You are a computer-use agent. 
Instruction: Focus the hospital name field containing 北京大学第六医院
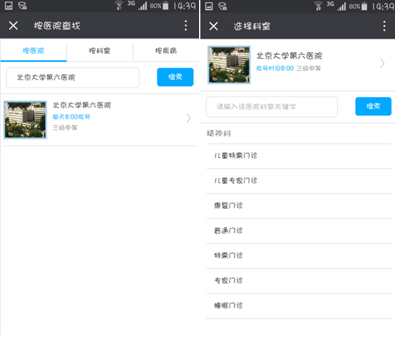pos(72,77)
